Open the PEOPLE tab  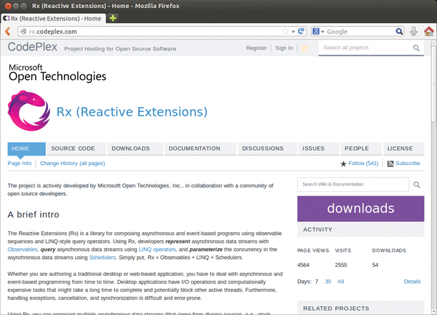tap(361, 148)
